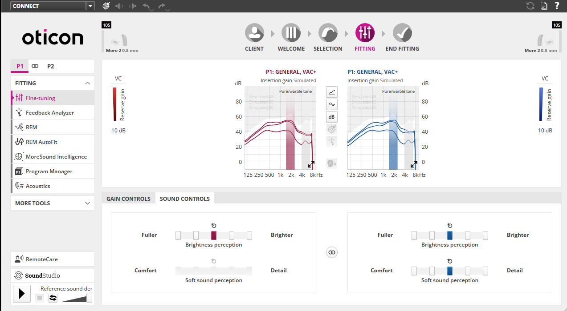This screenshot has height=311, width=567.
Task: Switch to program P1 tab
Action: [20, 66]
